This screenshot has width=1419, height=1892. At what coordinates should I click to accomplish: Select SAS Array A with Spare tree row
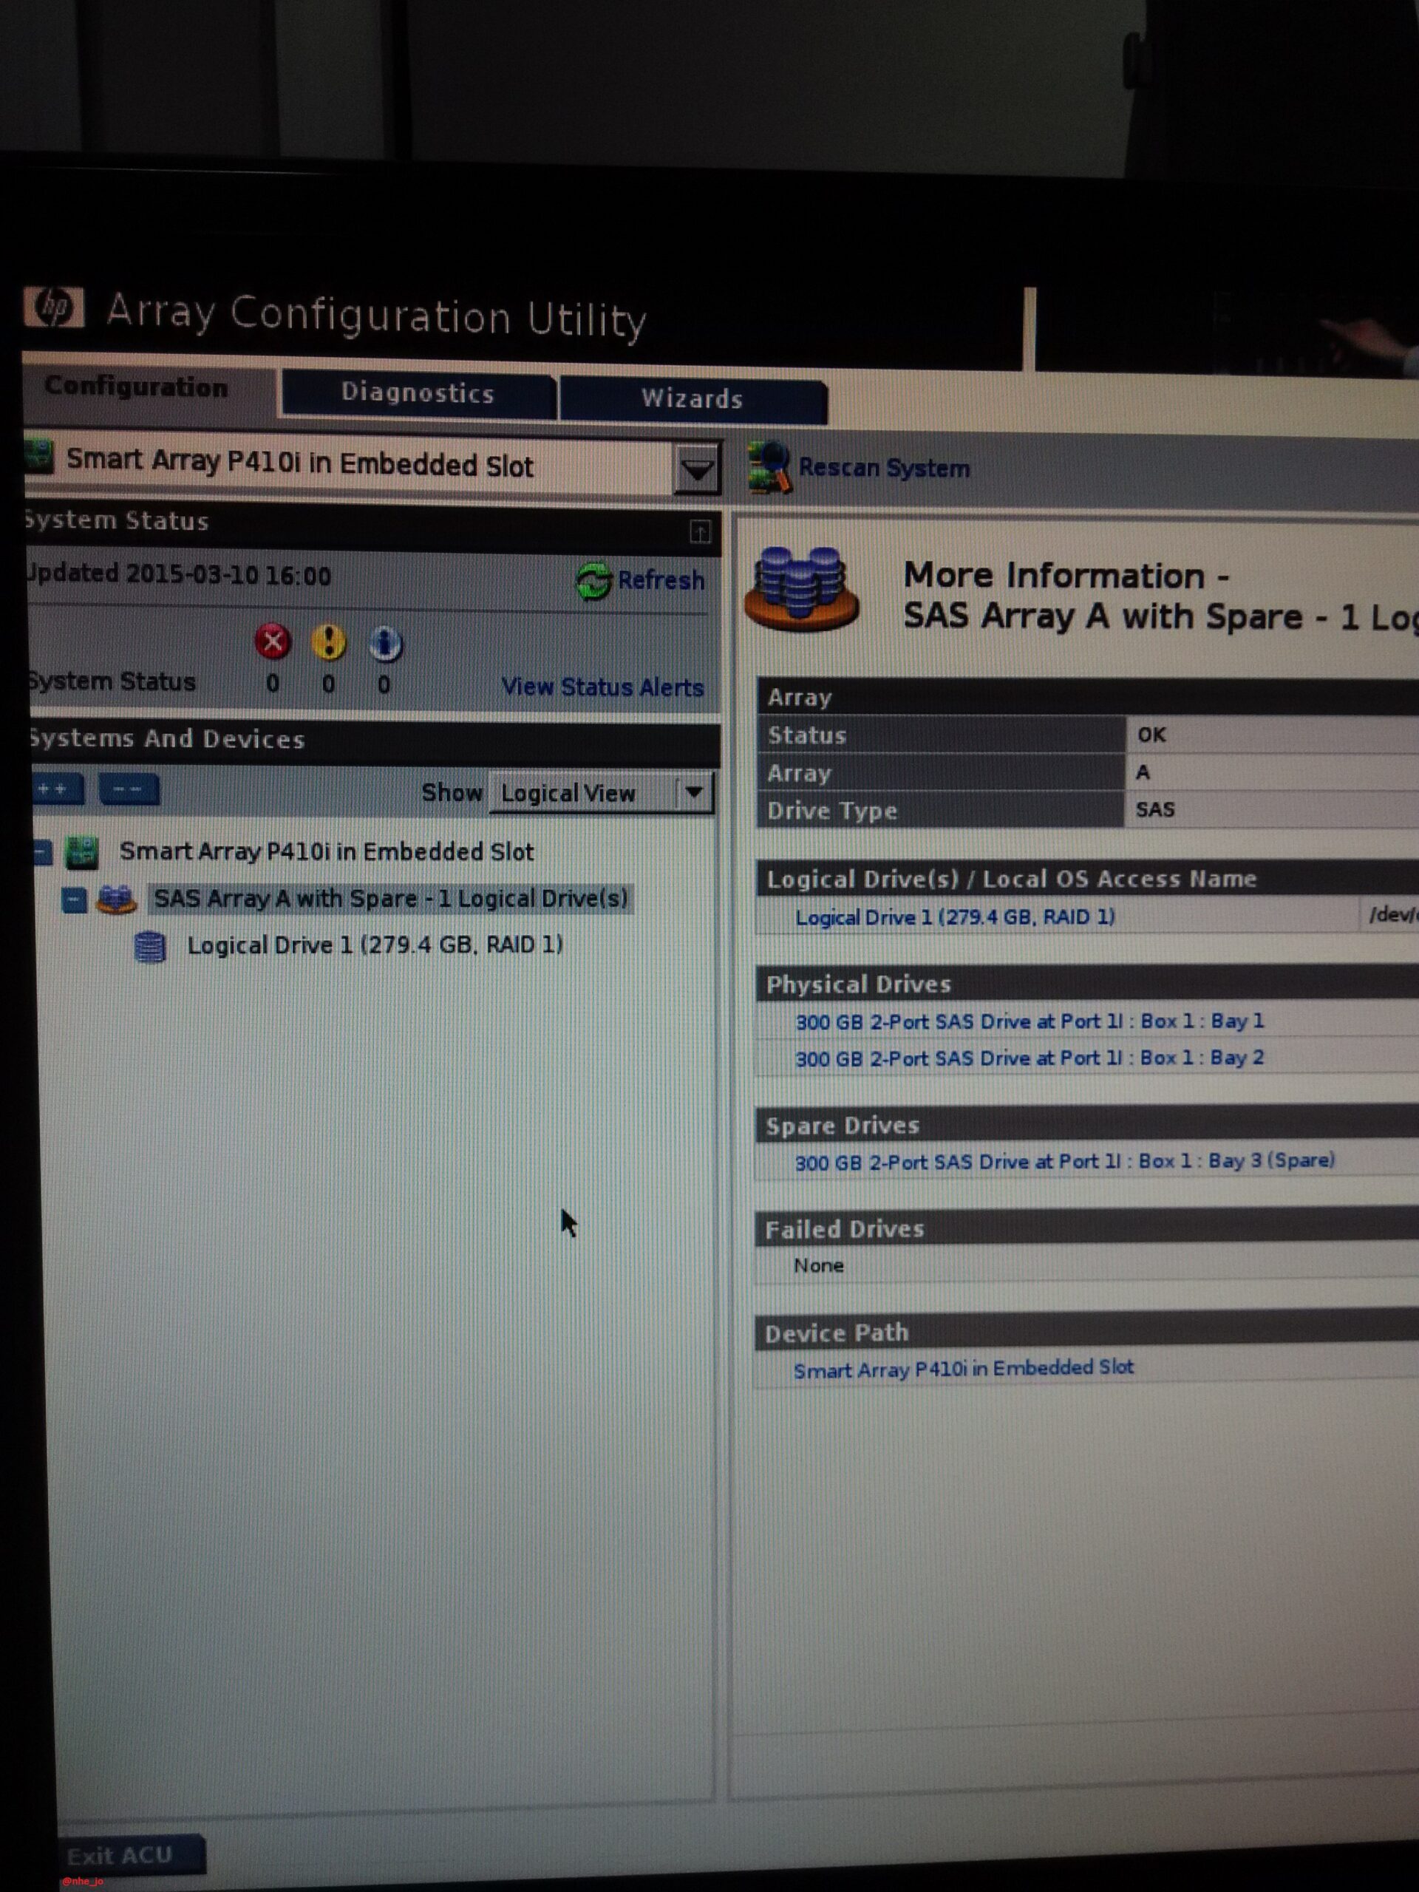point(391,899)
